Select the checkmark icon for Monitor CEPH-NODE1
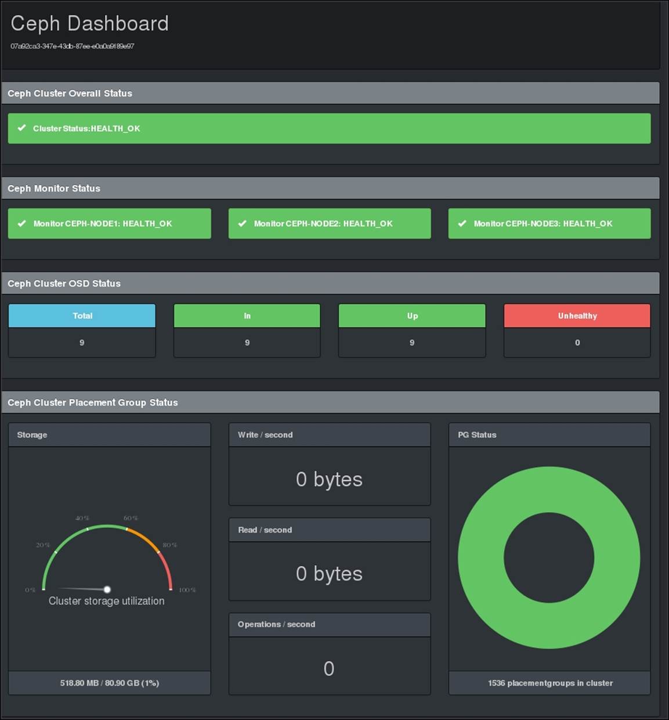Image resolution: width=669 pixels, height=720 pixels. 23,223
